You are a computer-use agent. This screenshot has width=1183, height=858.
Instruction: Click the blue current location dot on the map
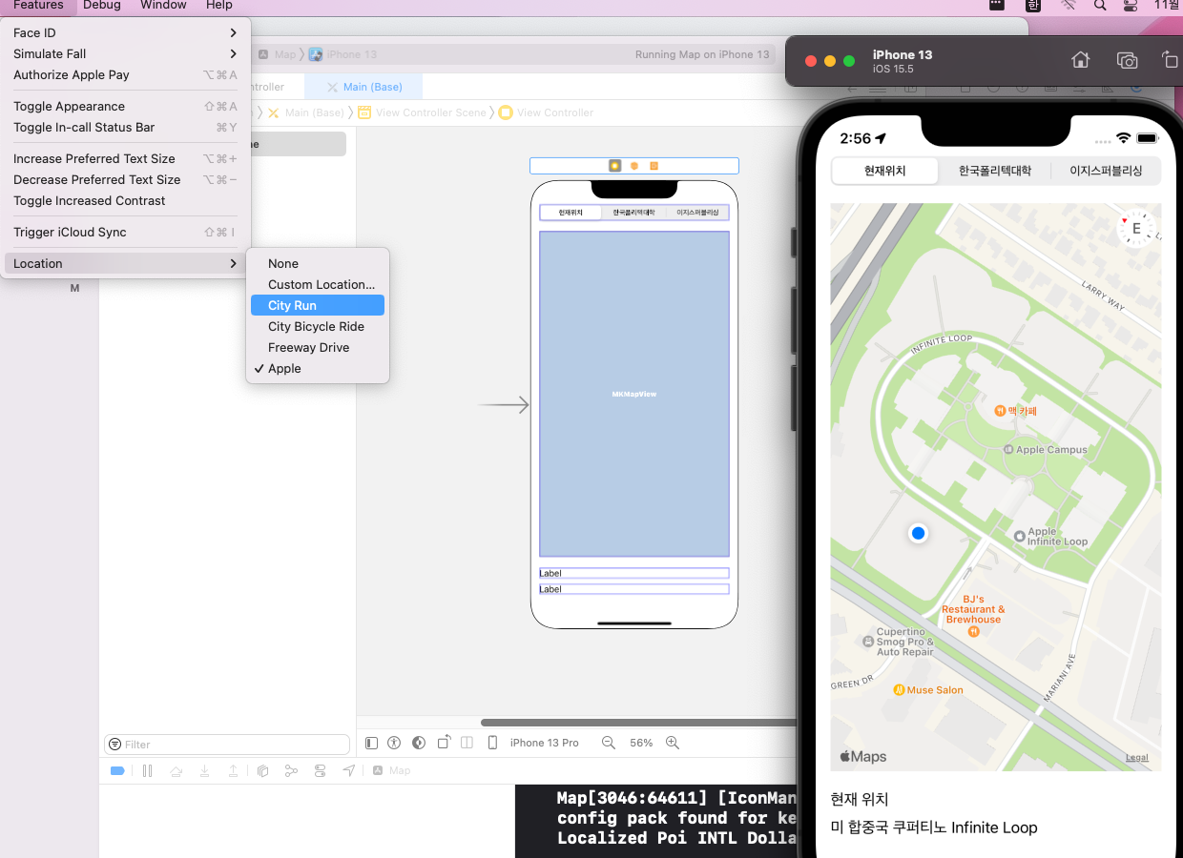tap(918, 533)
